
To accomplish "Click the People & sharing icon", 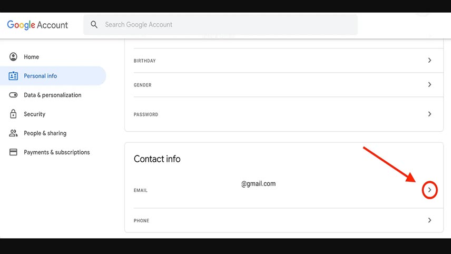I will coord(13,133).
